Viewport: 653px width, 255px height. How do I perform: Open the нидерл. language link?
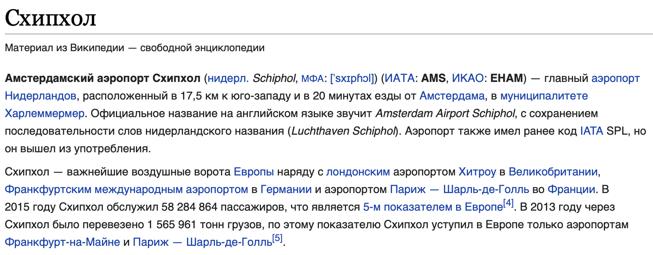click(228, 78)
